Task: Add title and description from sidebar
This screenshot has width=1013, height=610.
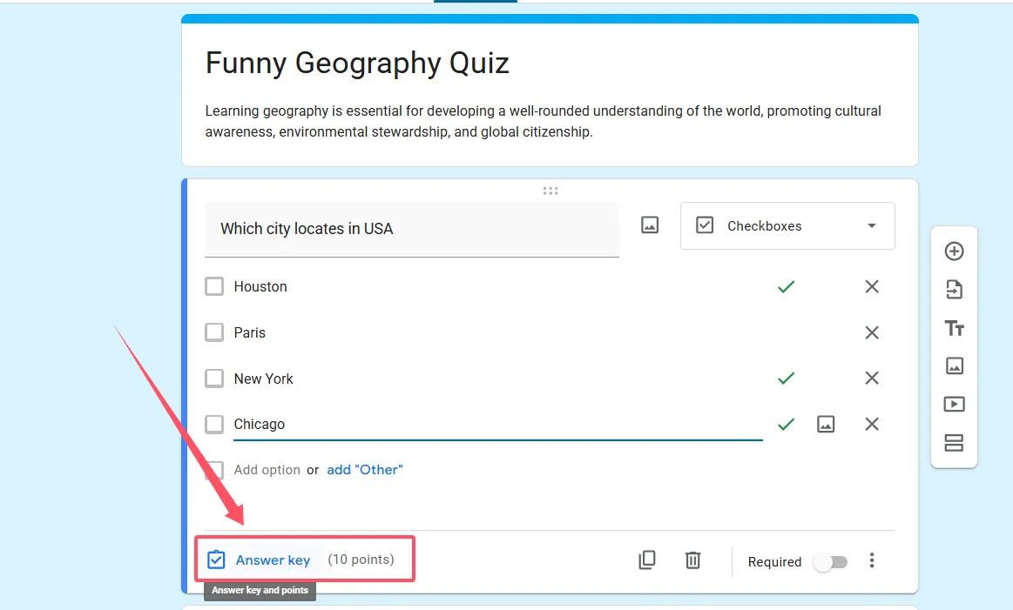Action: [x=954, y=328]
